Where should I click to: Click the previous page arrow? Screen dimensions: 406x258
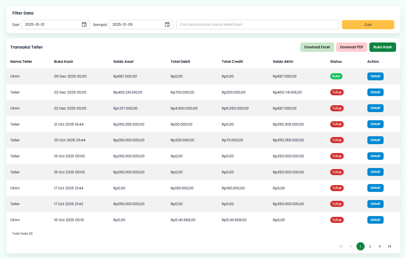point(351,246)
